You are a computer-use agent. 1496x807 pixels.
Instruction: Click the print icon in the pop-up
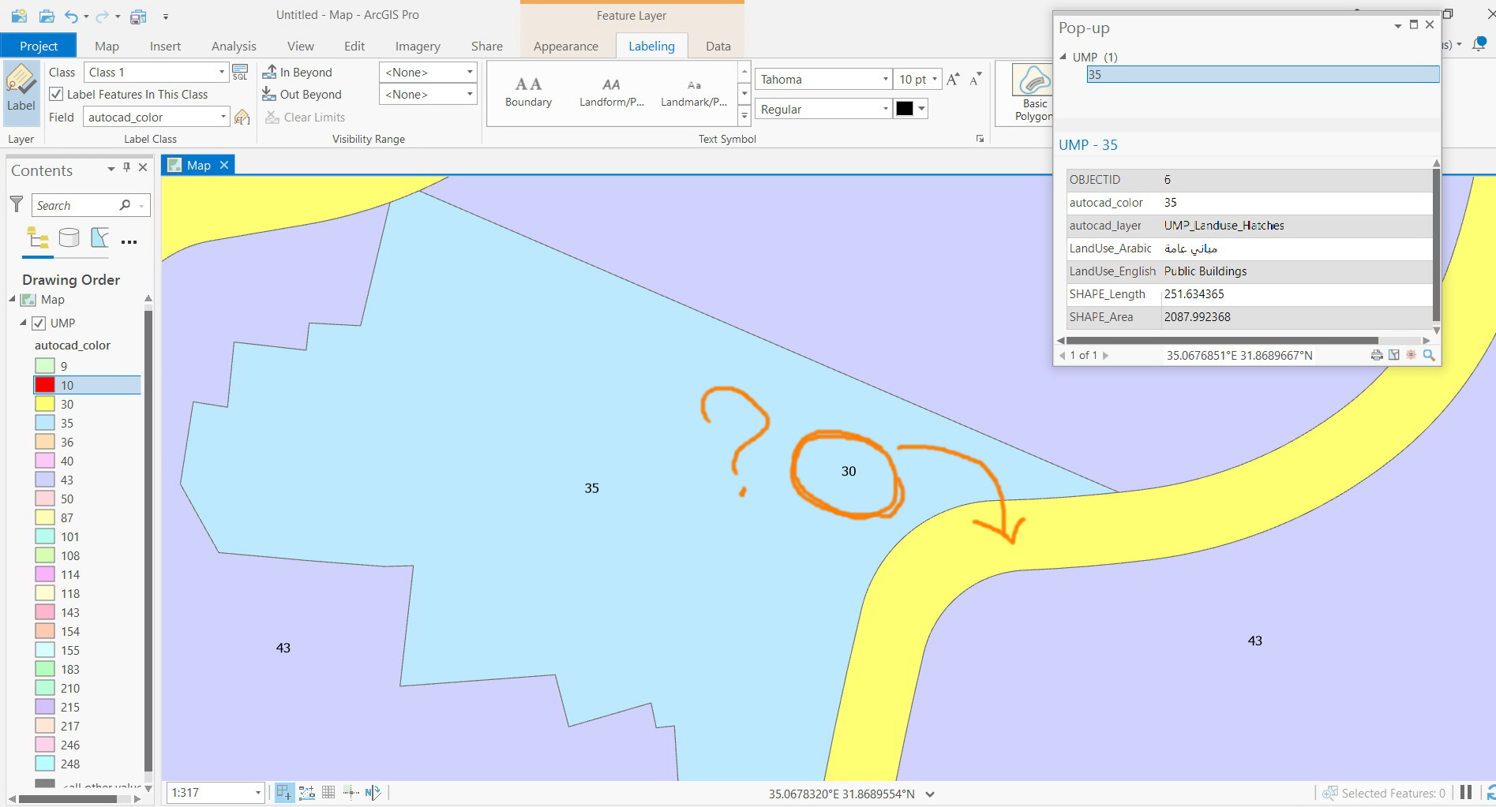(x=1375, y=355)
